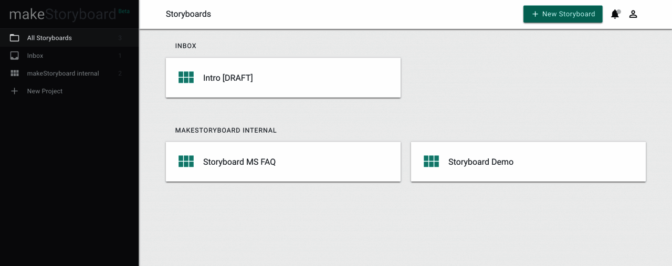Click the All Storyboards folder icon
This screenshot has height=266, width=672.
pyautogui.click(x=15, y=38)
